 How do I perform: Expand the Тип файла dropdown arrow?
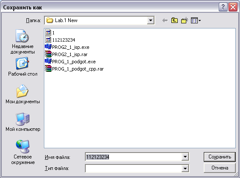pos(185,168)
